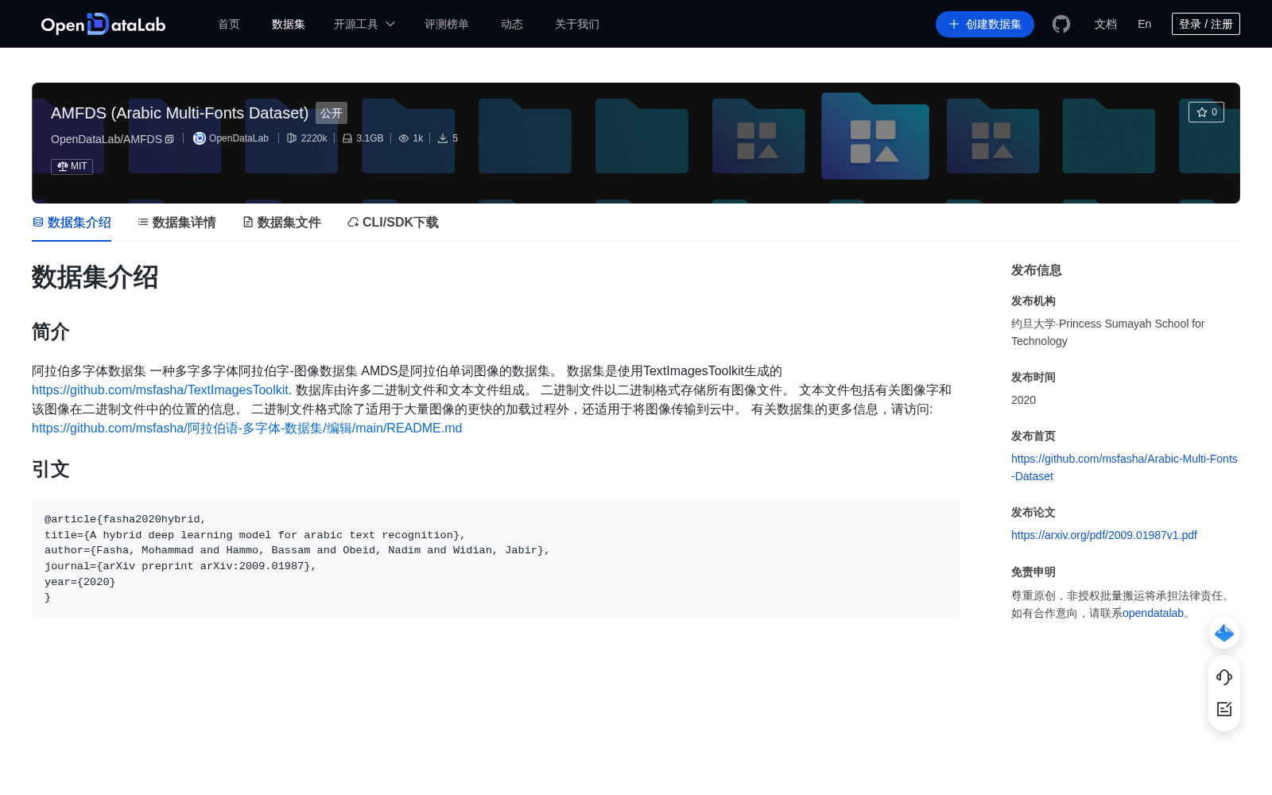
Task: Open 动态 navigation item
Action: [512, 24]
